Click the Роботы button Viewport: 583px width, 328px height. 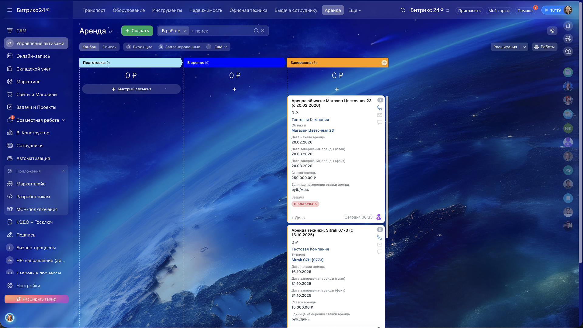coord(545,47)
